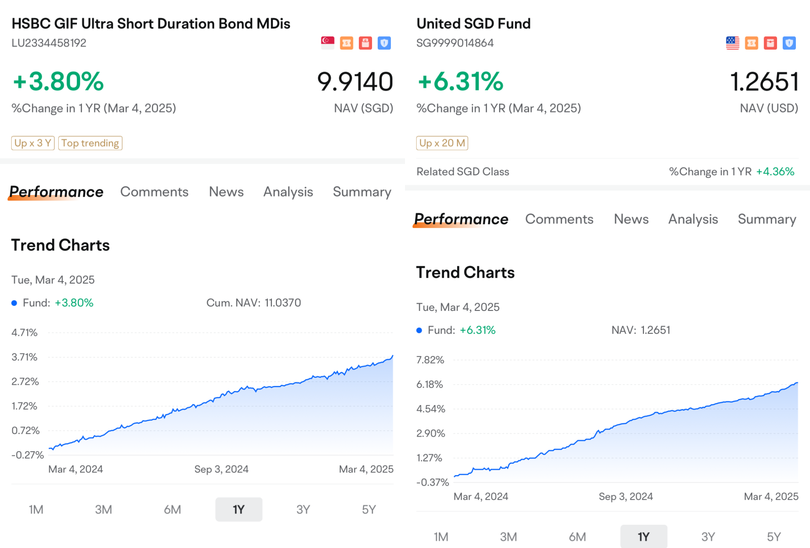Image resolution: width=810 pixels, height=548 pixels.
Task: Click the 'NAV: 1.2651' chart label
Action: coord(641,330)
